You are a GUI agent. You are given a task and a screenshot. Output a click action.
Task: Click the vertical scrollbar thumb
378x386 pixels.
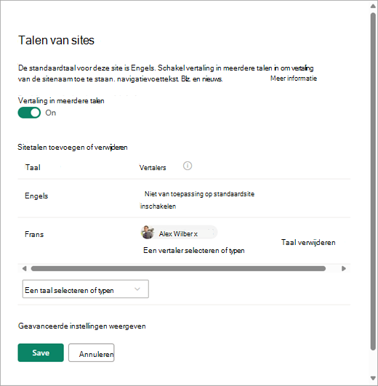pos(374,181)
